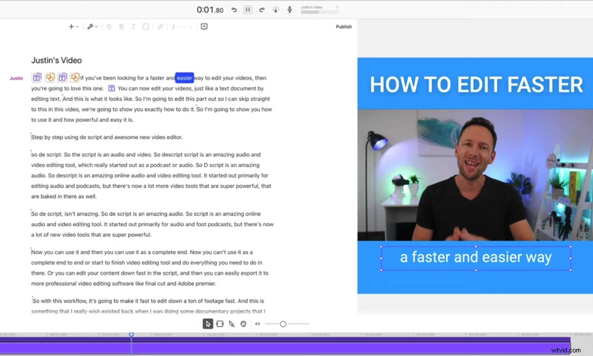This screenshot has width=593, height=356.
Task: Select the pointer tool in the canvas toolbar
Action: (208, 324)
